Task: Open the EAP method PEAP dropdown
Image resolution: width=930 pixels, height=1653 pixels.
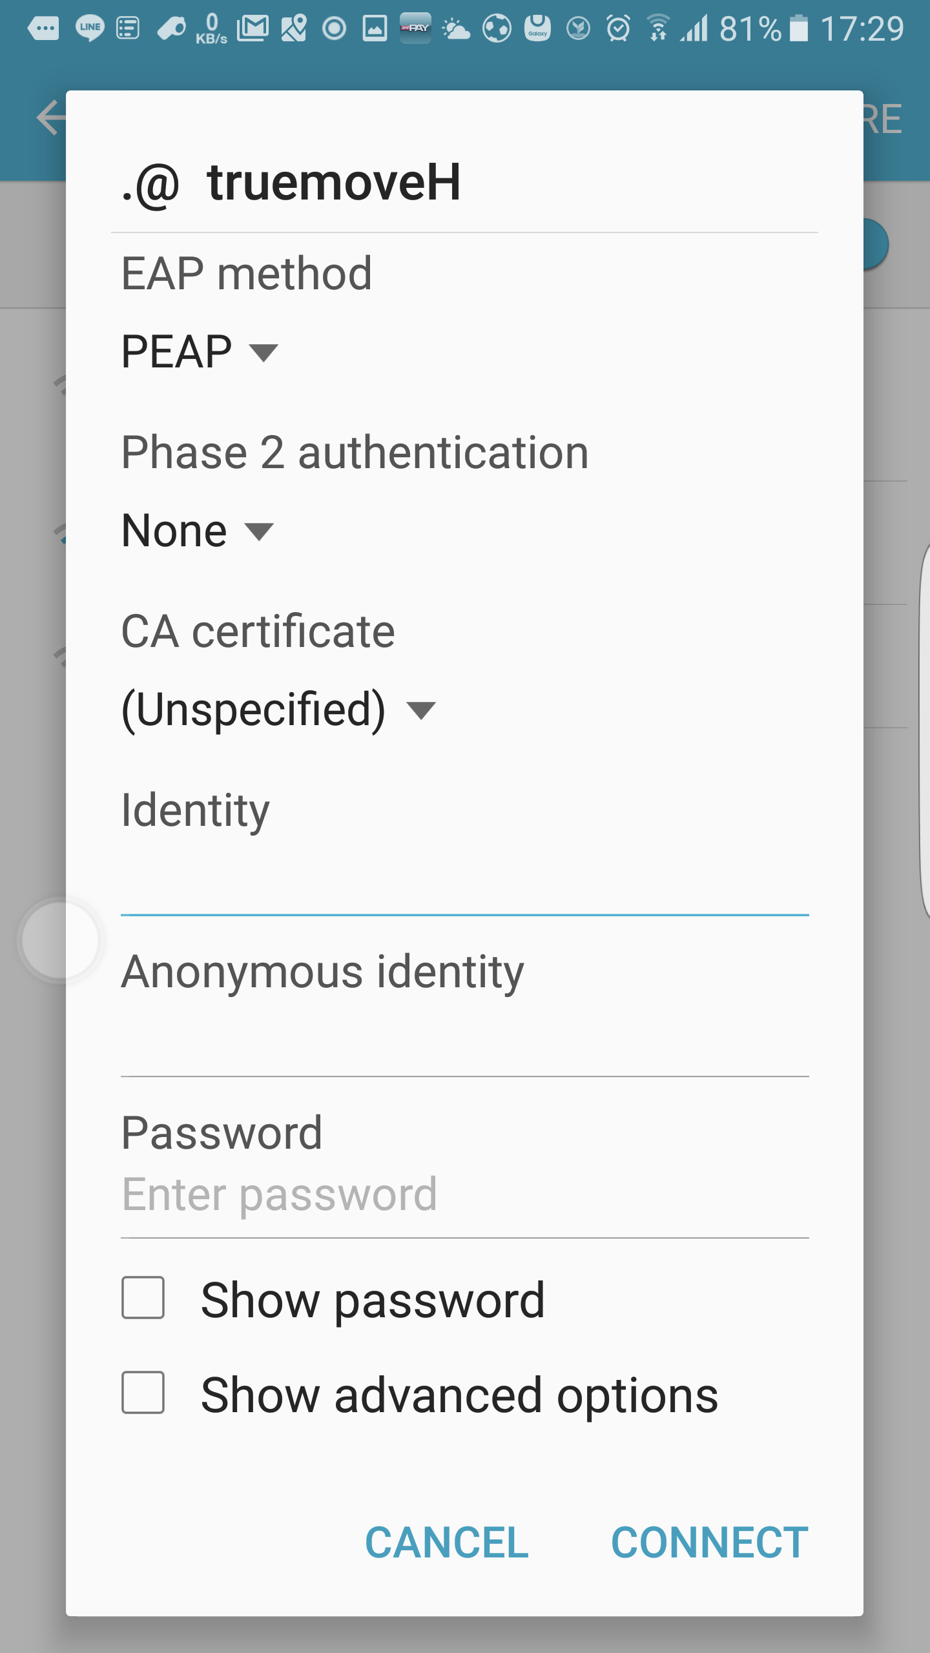Action: pyautogui.click(x=200, y=353)
